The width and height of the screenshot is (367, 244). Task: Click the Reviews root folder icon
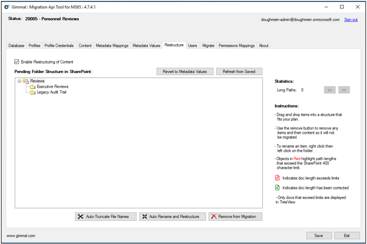click(26, 81)
